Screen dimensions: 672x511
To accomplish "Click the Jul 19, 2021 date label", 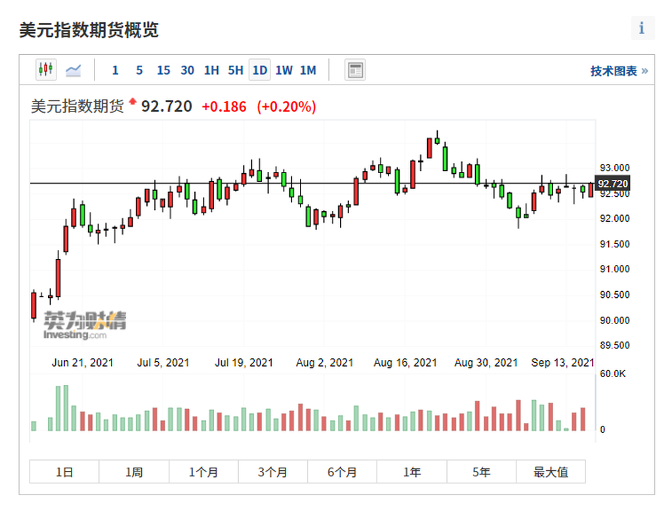I will click(244, 363).
